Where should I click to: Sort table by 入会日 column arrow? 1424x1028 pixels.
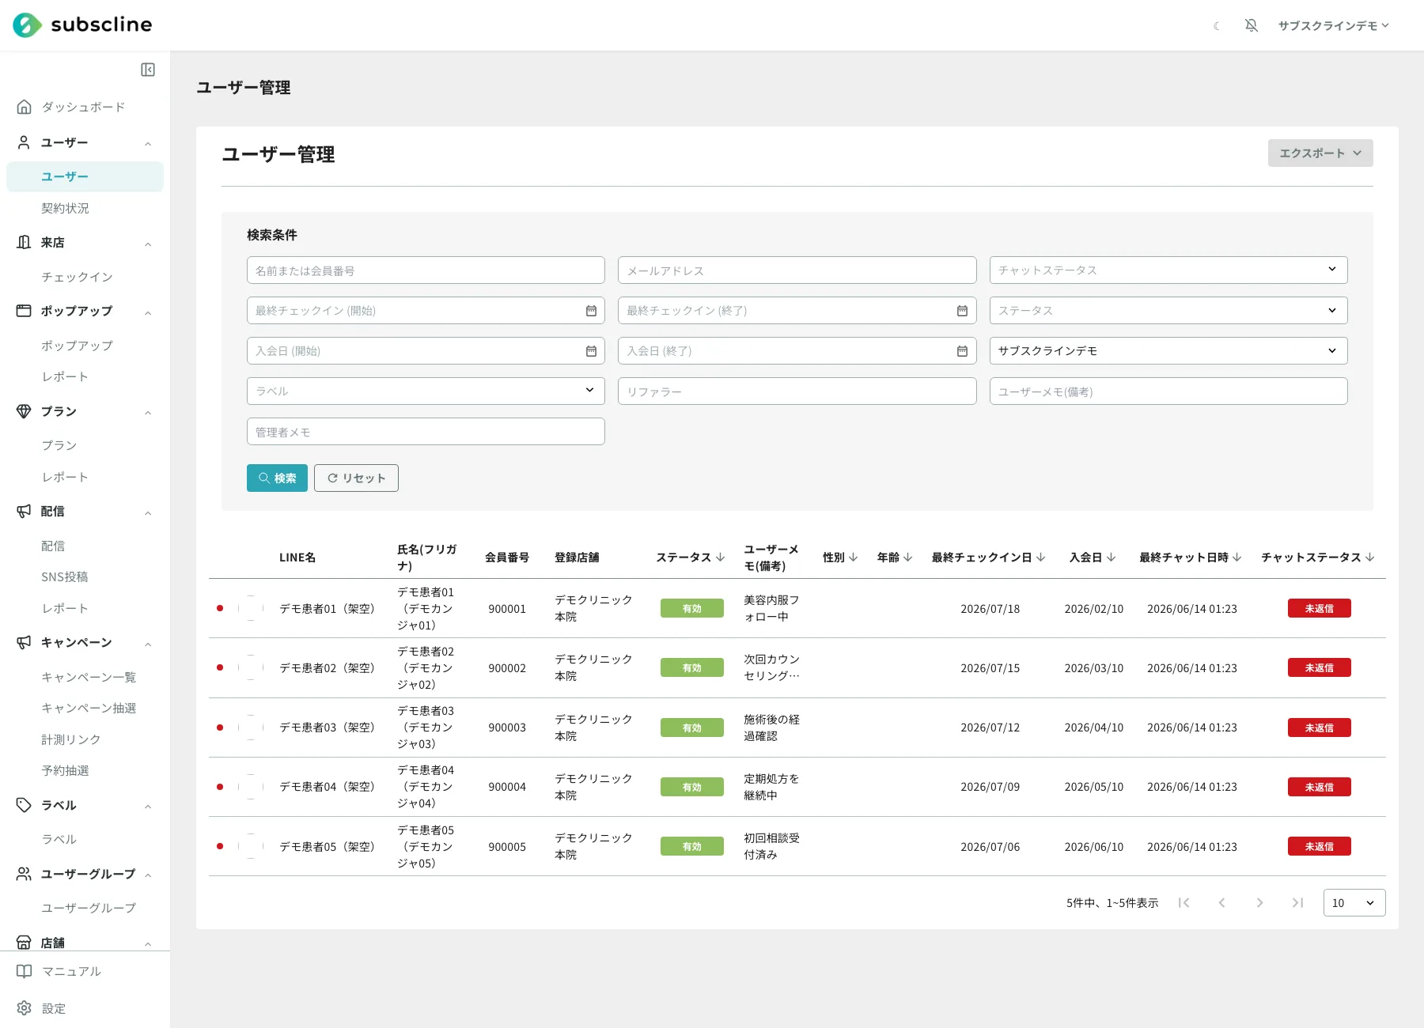pos(1111,557)
